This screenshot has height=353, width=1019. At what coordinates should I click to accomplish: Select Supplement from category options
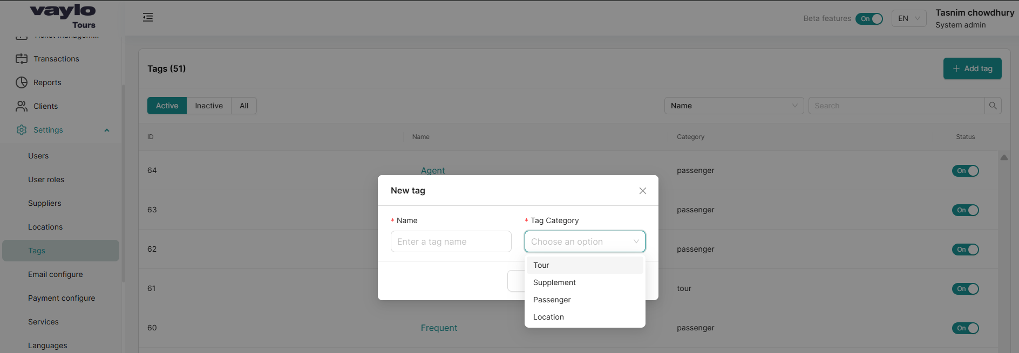[x=554, y=282]
